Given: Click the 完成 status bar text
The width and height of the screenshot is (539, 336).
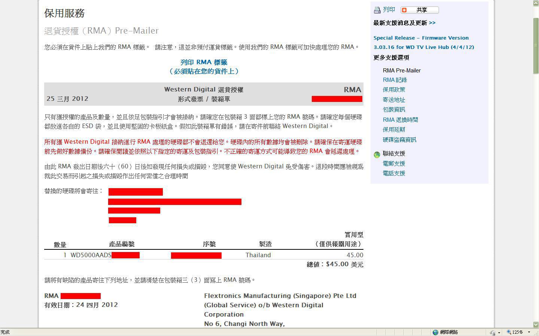Looking at the screenshot, I should 5,332.
